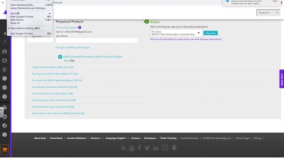The image size is (284, 159).
Task: Click the info icon in the left sidebar
Action: click(4, 134)
